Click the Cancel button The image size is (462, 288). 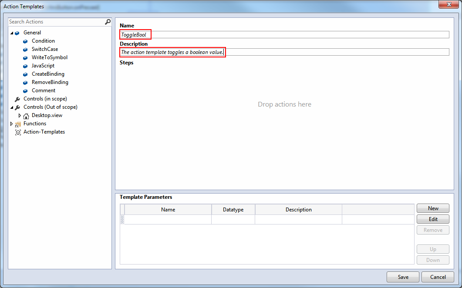[438, 277]
